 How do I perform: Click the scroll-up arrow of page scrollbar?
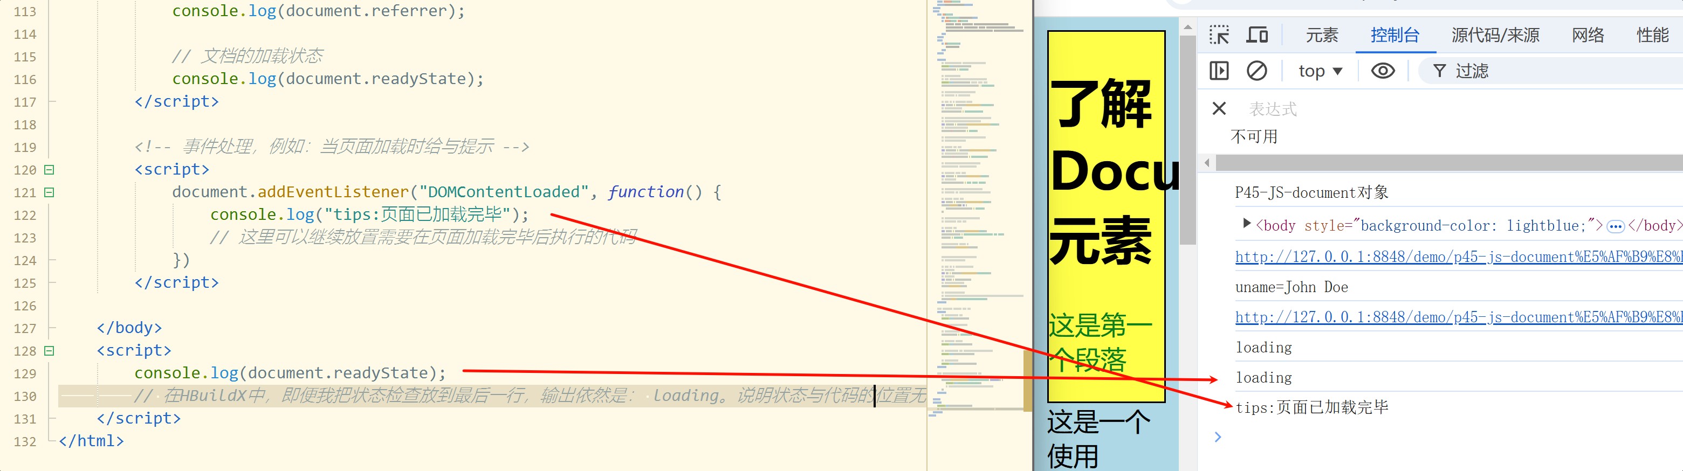tap(1188, 27)
